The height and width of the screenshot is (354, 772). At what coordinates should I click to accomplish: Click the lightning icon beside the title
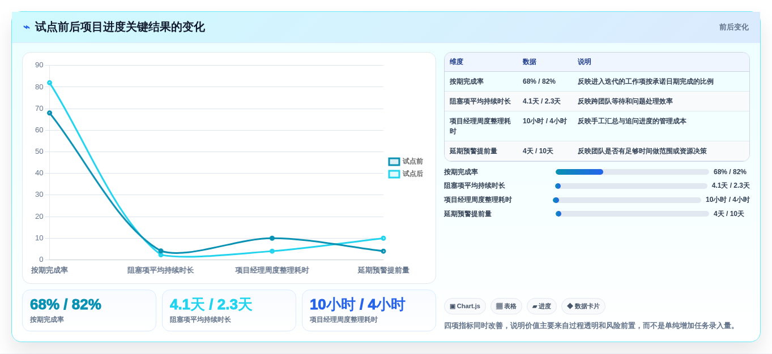click(x=27, y=27)
